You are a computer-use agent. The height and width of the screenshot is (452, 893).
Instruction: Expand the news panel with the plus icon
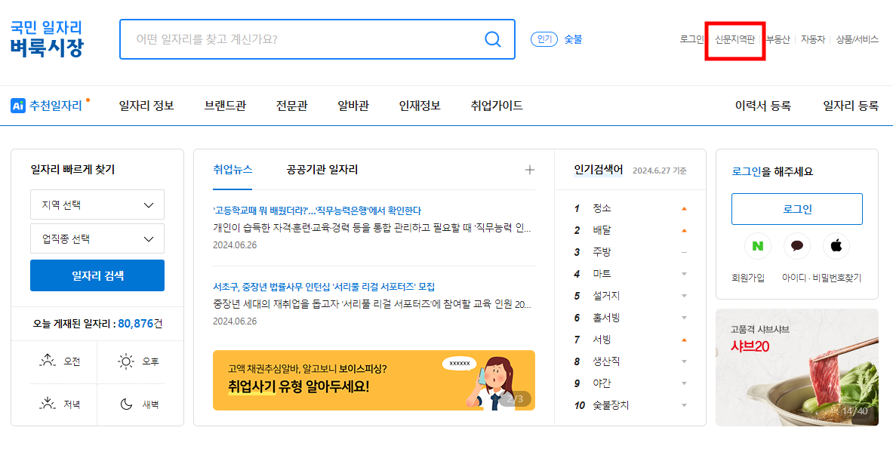(529, 169)
